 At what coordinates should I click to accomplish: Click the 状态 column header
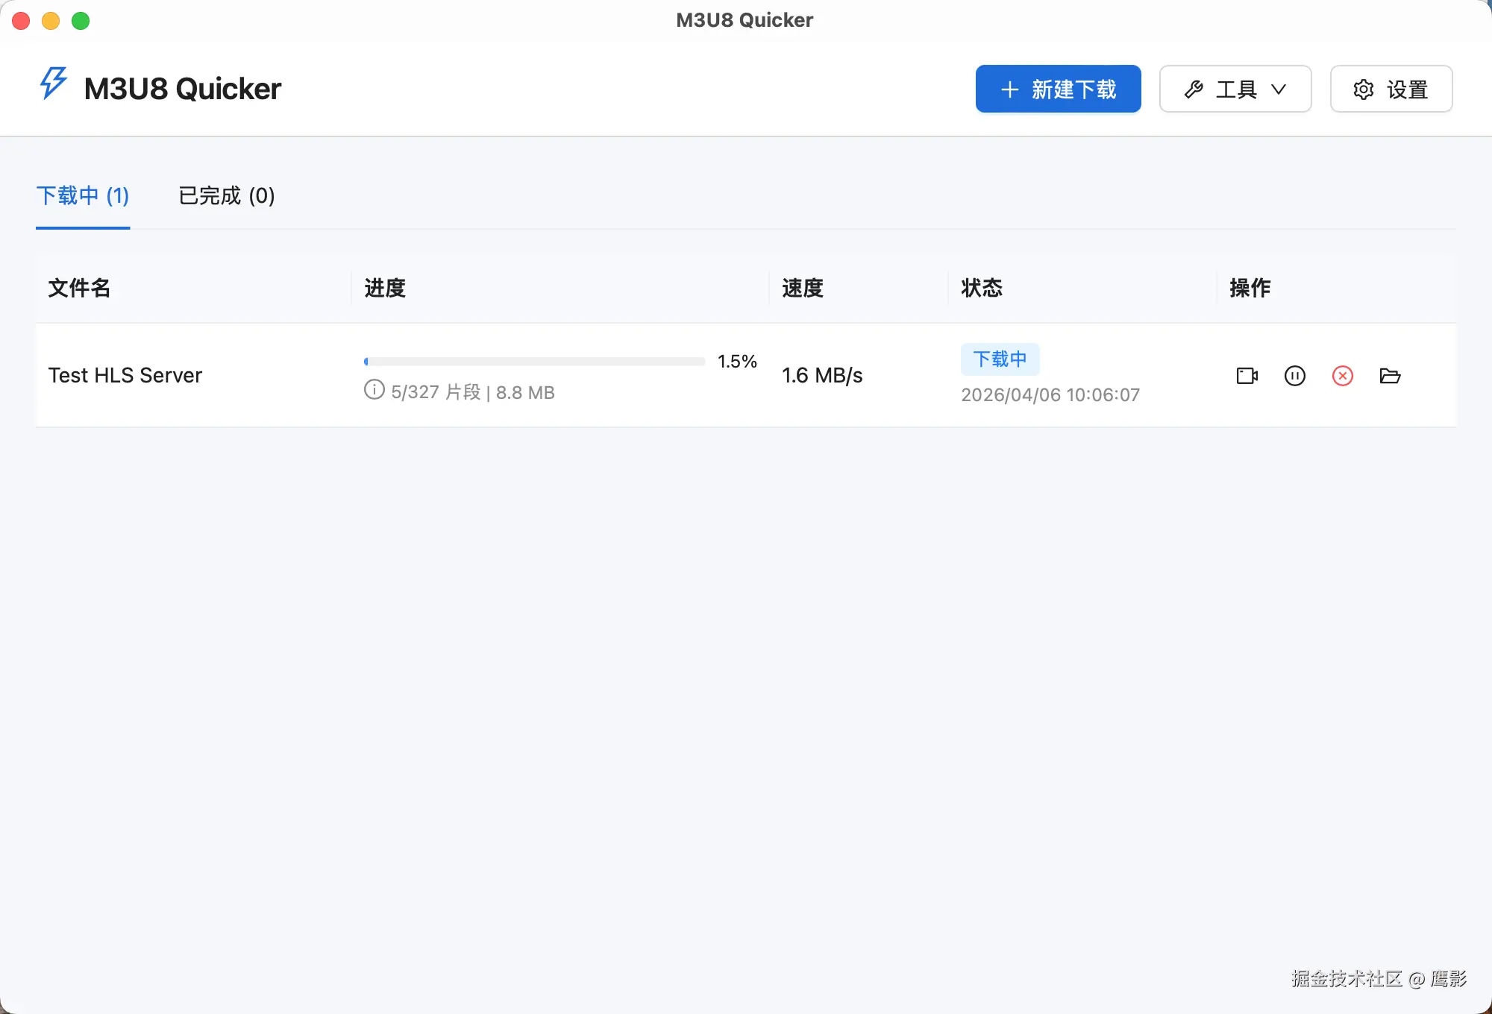[982, 288]
